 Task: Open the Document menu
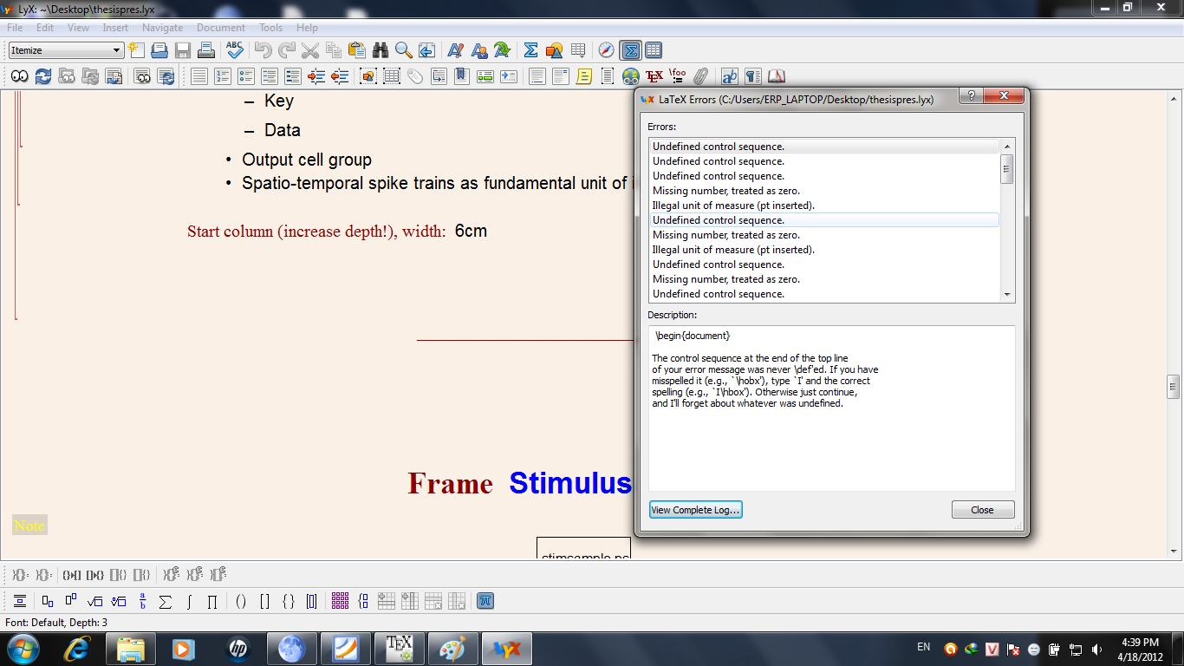(221, 28)
